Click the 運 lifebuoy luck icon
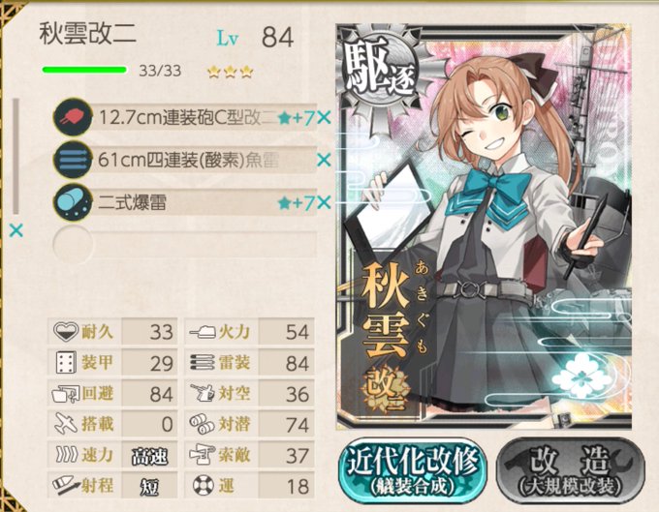 click(x=203, y=486)
